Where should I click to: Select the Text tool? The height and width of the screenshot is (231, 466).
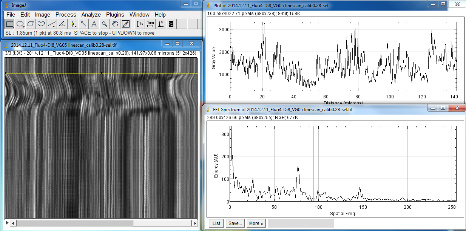tap(93, 24)
